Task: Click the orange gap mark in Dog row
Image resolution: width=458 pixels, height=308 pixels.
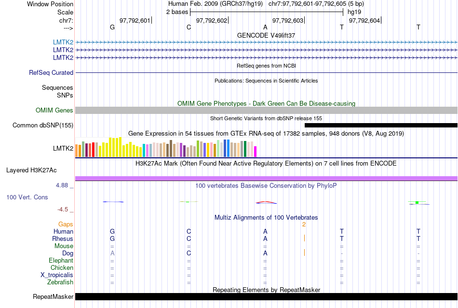Action: (304, 252)
